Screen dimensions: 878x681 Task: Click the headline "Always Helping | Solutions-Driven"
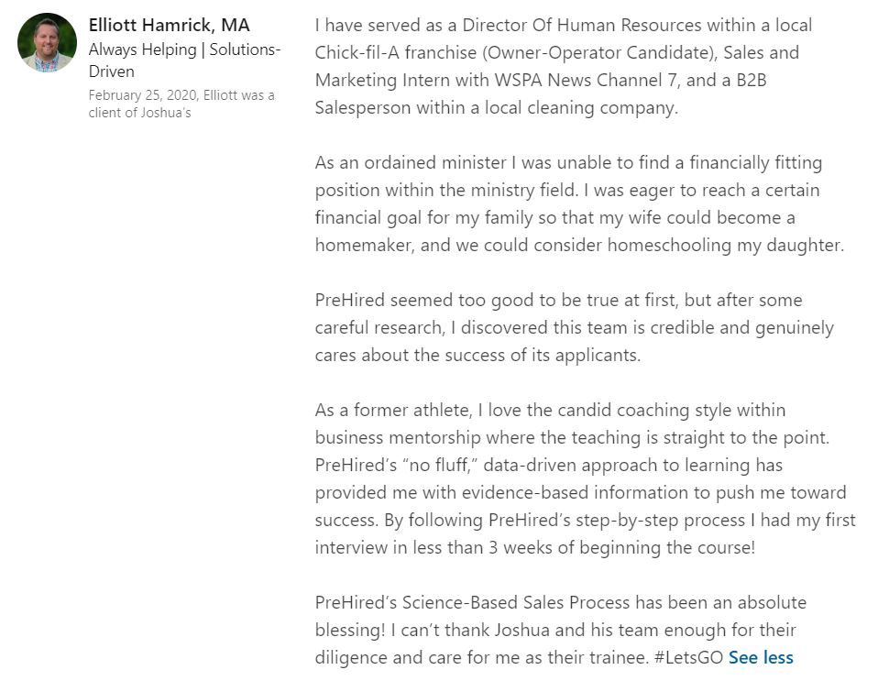(184, 60)
